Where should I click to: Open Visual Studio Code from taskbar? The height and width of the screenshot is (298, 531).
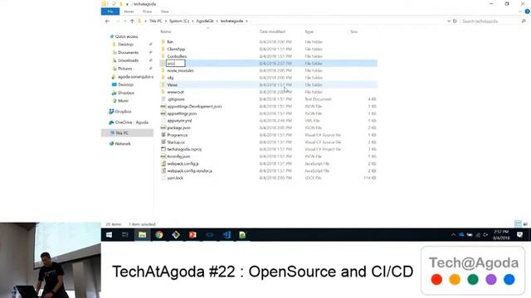[227, 235]
